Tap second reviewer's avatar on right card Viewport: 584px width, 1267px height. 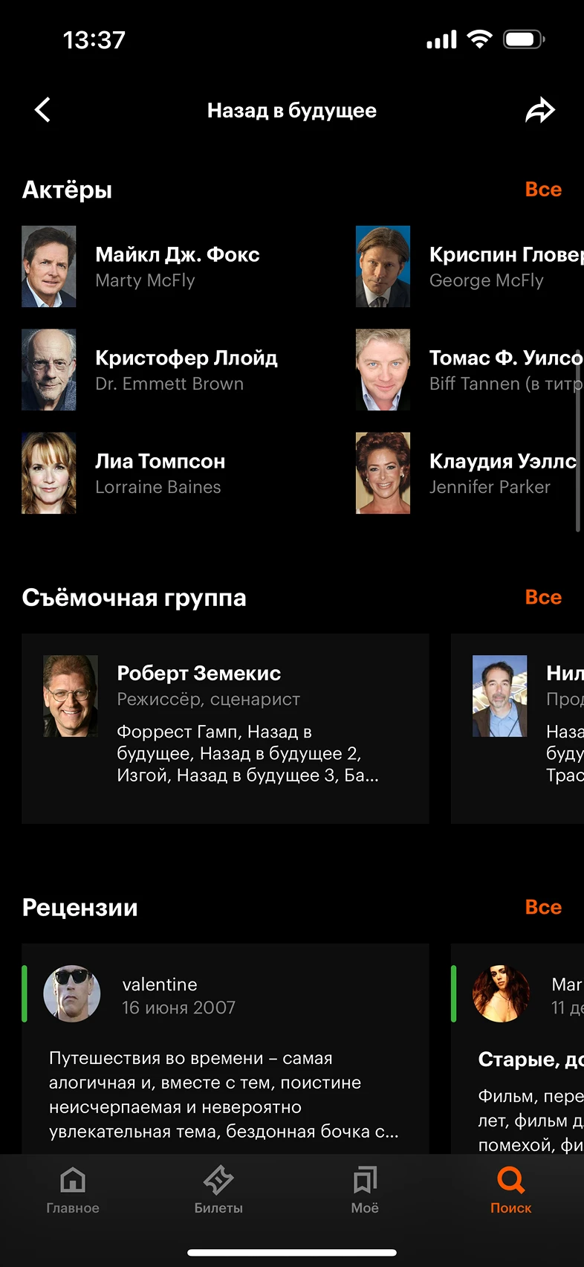point(502,994)
